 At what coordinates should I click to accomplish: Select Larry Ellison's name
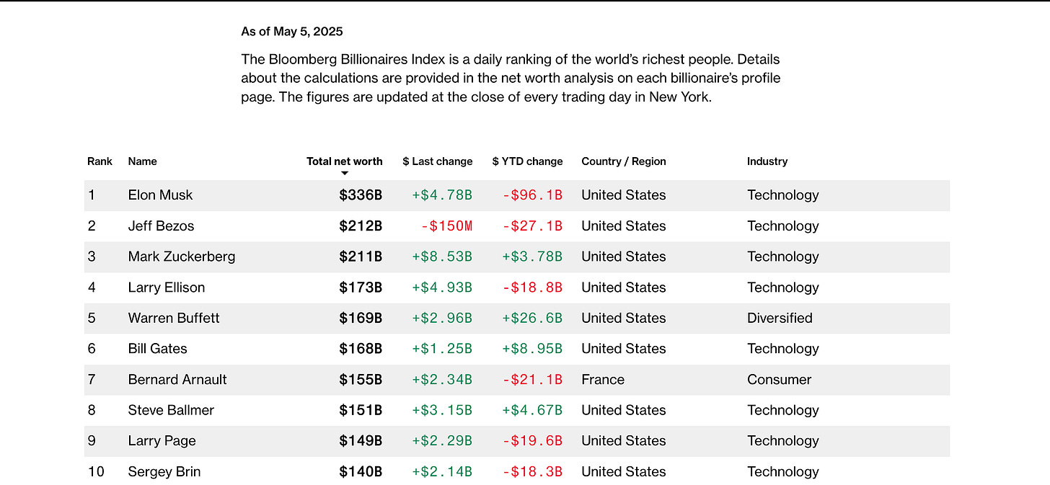[x=166, y=288]
